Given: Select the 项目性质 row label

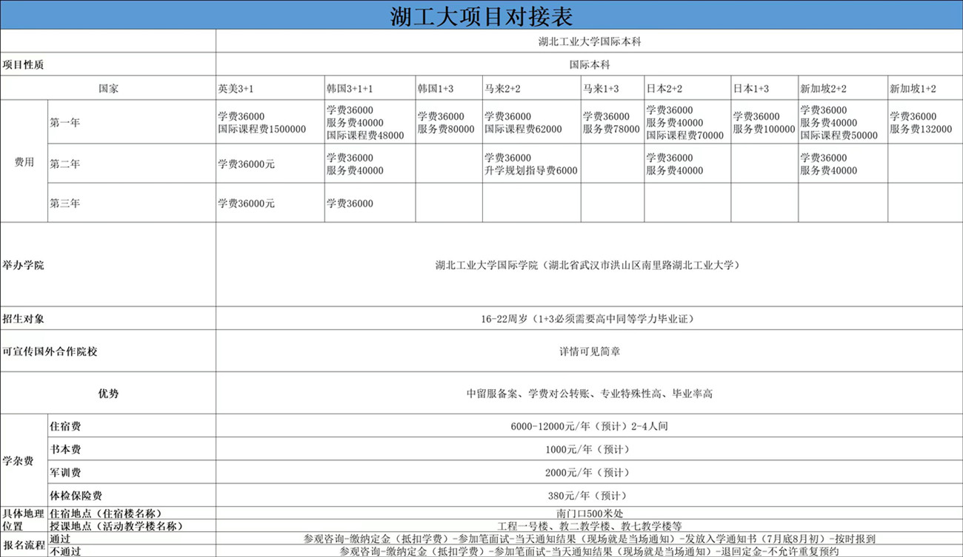Looking at the screenshot, I should [x=108, y=64].
